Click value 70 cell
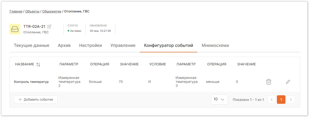 tap(121, 82)
